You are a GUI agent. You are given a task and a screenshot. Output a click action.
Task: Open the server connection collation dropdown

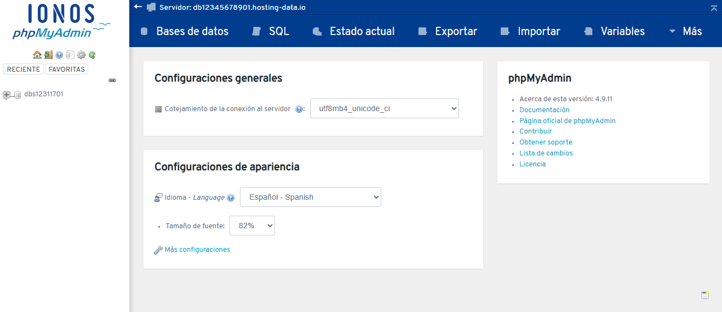click(x=385, y=108)
